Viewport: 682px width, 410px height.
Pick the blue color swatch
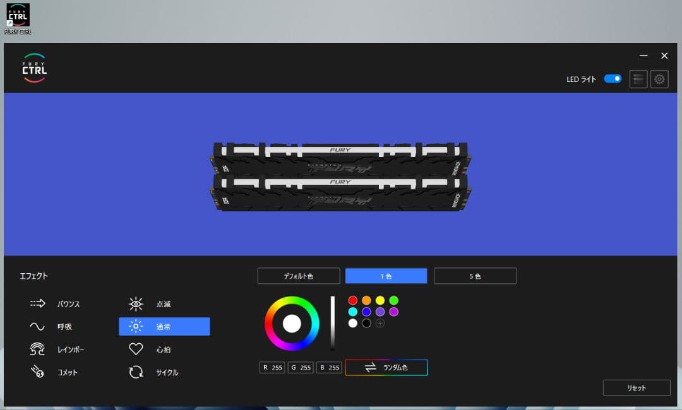[x=367, y=312]
